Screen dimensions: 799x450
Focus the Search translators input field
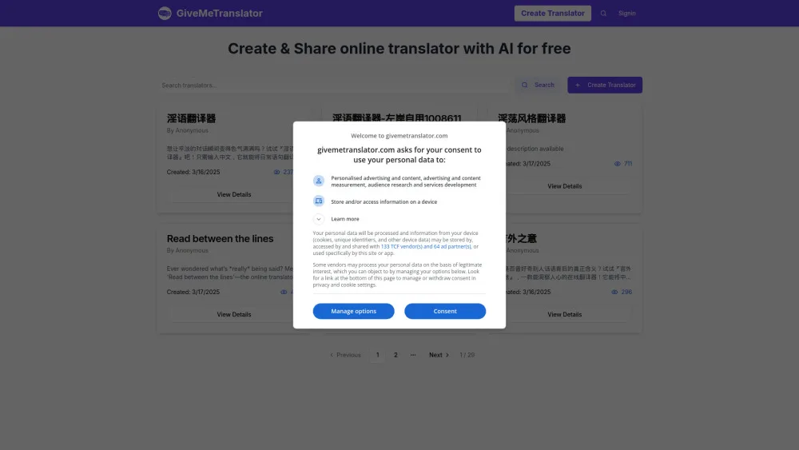point(334,85)
